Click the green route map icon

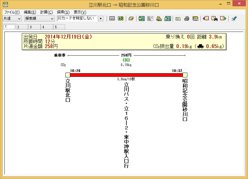[x=142, y=19]
